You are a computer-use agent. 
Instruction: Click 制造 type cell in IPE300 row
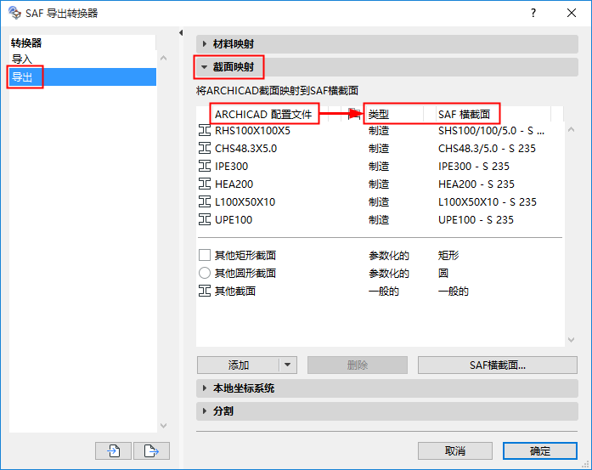[x=379, y=167]
